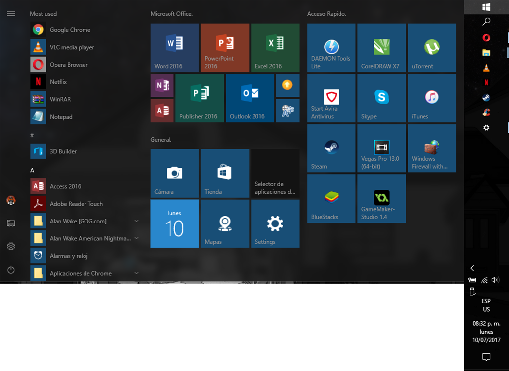This screenshot has width=509, height=371.
Task: Open the volume control in system tray
Action: (496, 280)
